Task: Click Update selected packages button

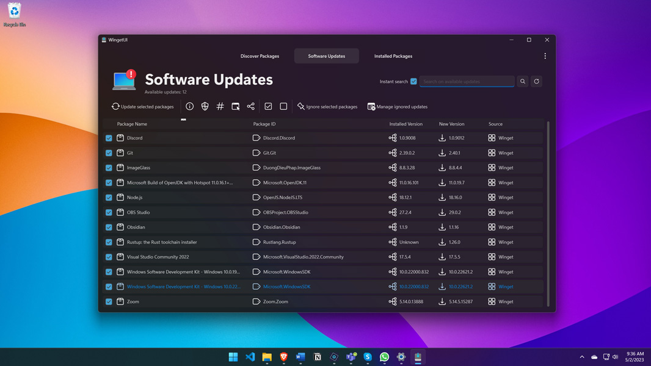Action: tap(142, 107)
